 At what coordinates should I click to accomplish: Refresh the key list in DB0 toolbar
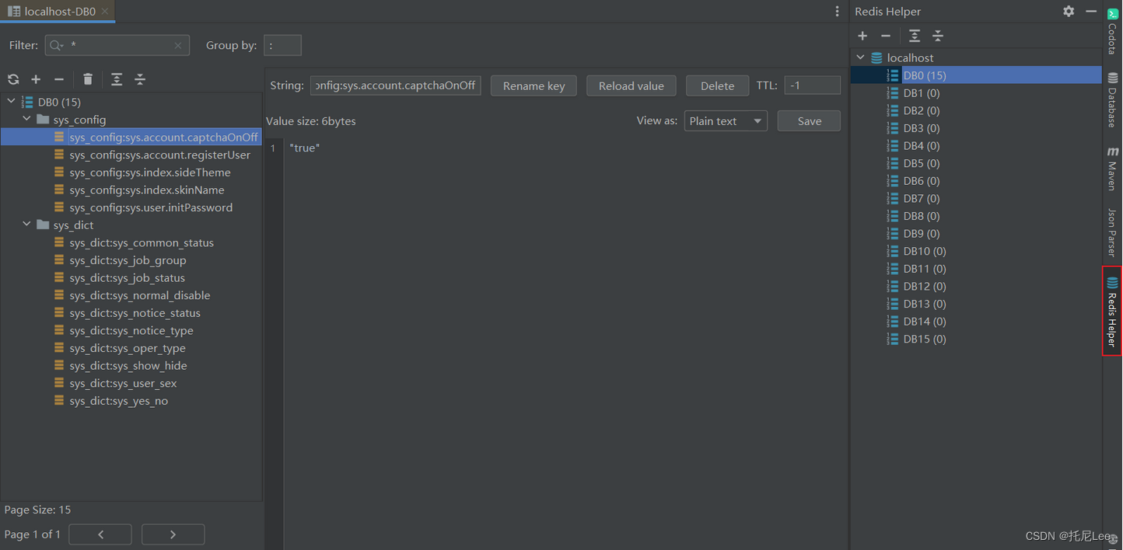[13, 79]
